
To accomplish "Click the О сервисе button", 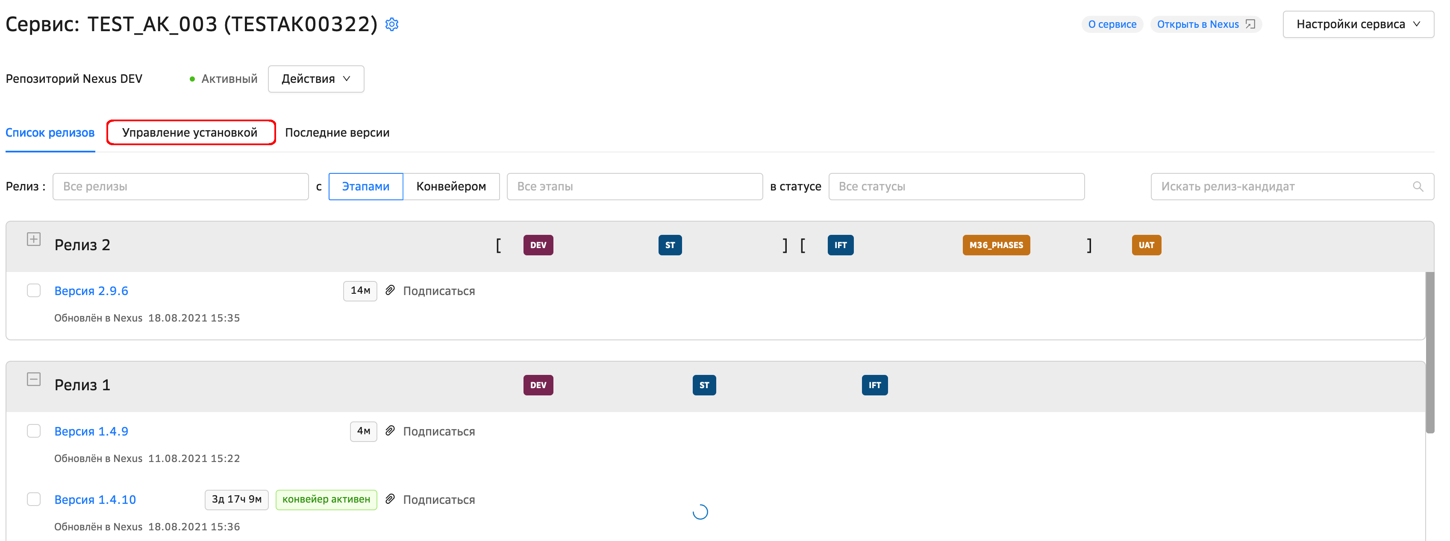I will [1112, 24].
